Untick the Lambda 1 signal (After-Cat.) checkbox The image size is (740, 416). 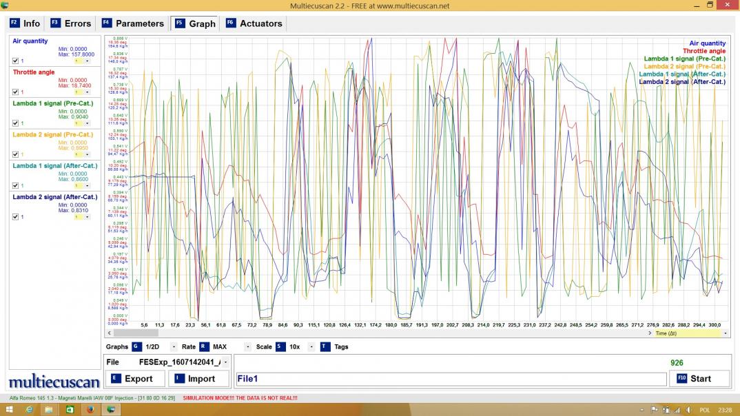(x=16, y=185)
